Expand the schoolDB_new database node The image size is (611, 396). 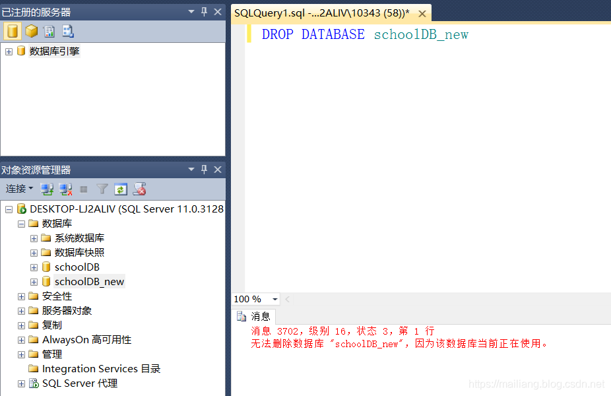click(x=34, y=282)
